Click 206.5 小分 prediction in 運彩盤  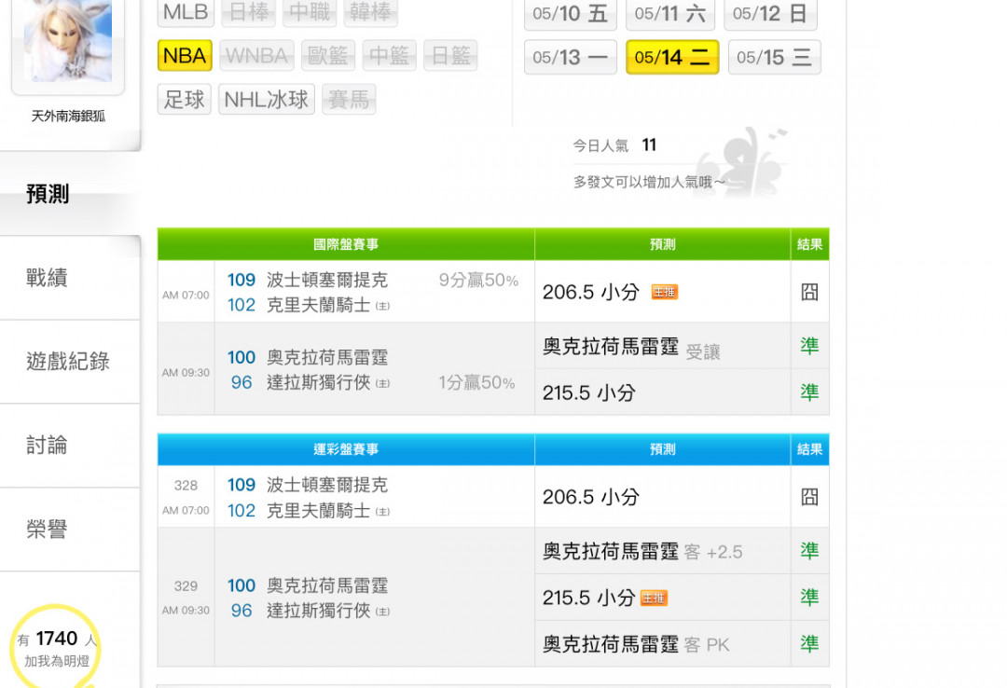(x=591, y=497)
